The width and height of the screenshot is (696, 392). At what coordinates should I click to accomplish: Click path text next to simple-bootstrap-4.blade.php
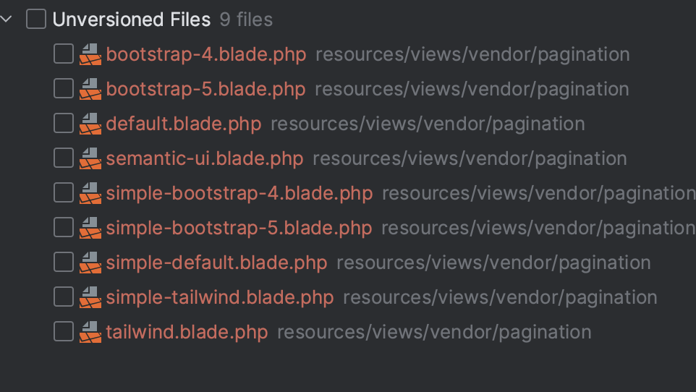pos(539,192)
